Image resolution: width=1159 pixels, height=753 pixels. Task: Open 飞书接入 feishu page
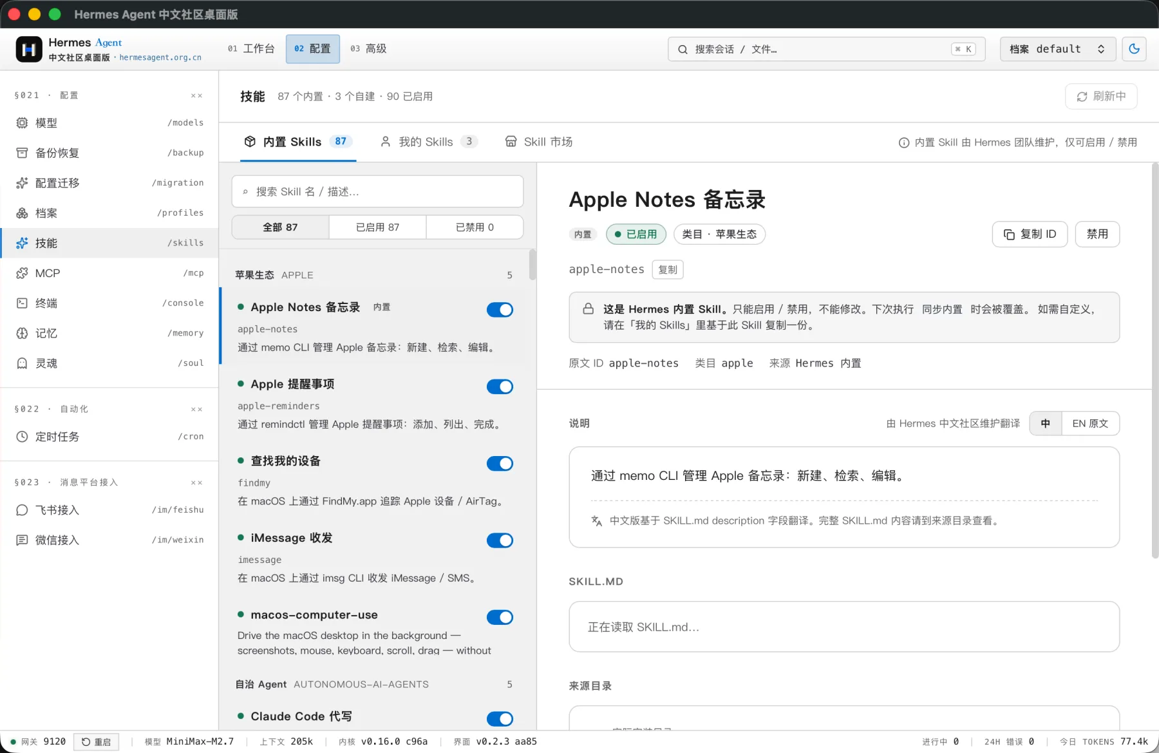(109, 510)
